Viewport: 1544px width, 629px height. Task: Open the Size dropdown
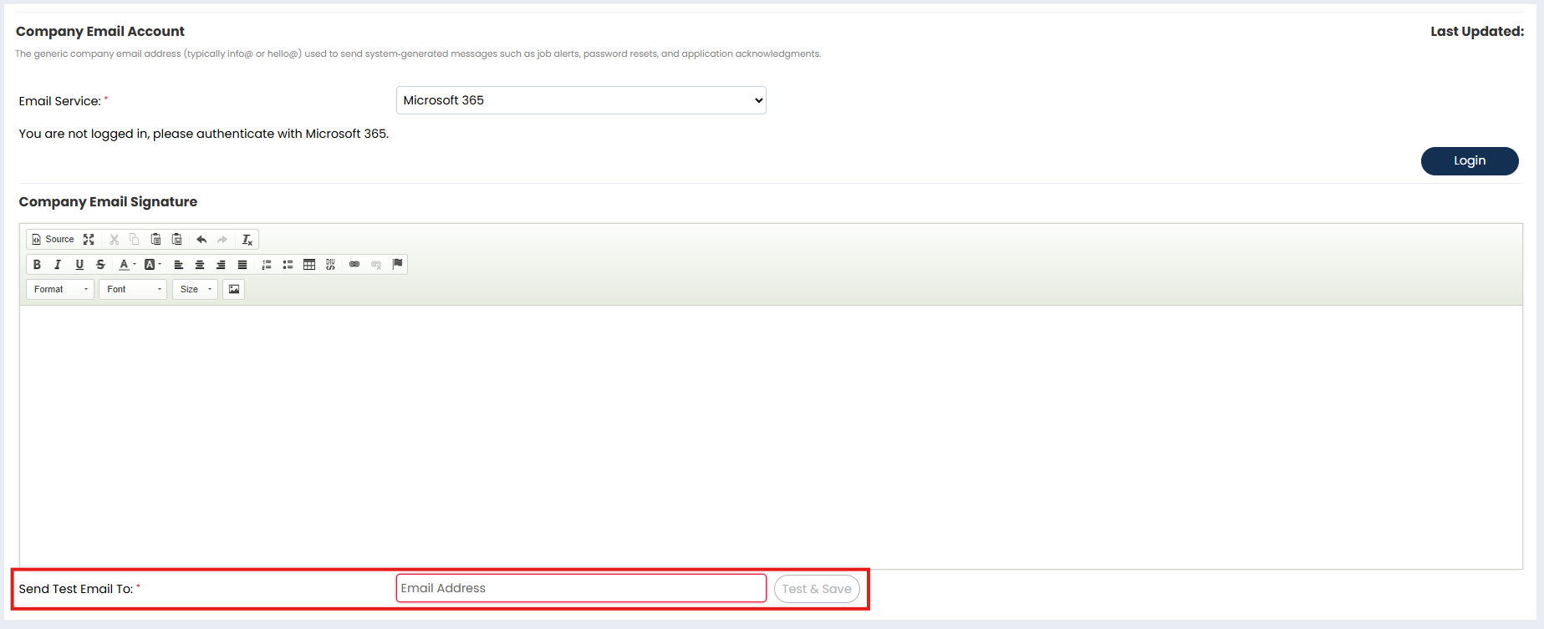pos(195,289)
